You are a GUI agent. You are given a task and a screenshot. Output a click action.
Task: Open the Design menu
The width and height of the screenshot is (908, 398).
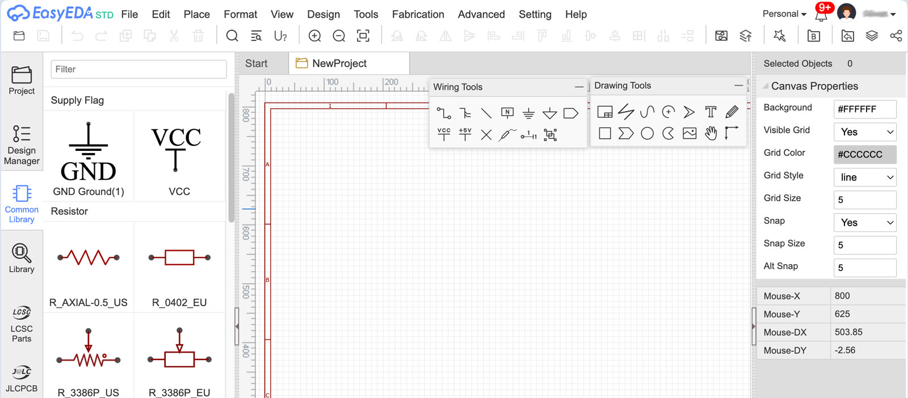pyautogui.click(x=323, y=14)
